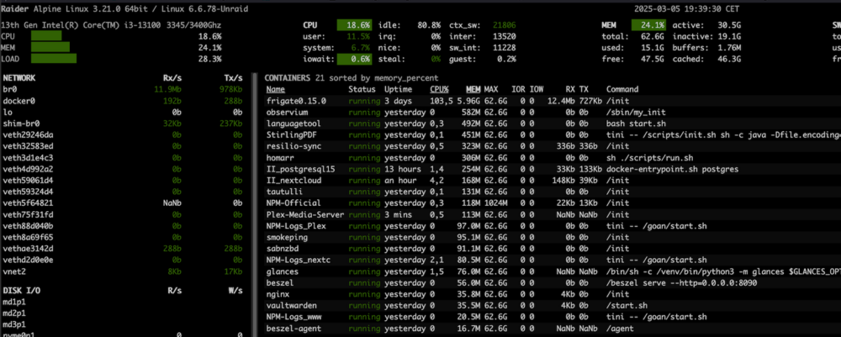
Task: Click the date and time display
Action: point(685,9)
